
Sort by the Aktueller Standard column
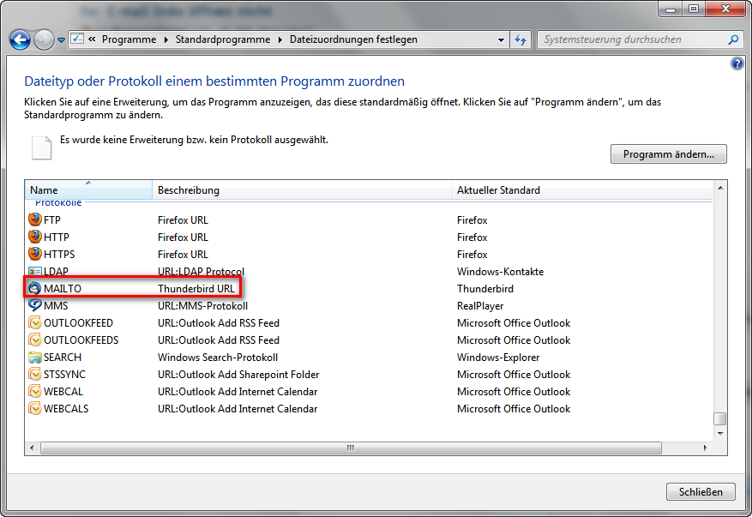(583, 189)
